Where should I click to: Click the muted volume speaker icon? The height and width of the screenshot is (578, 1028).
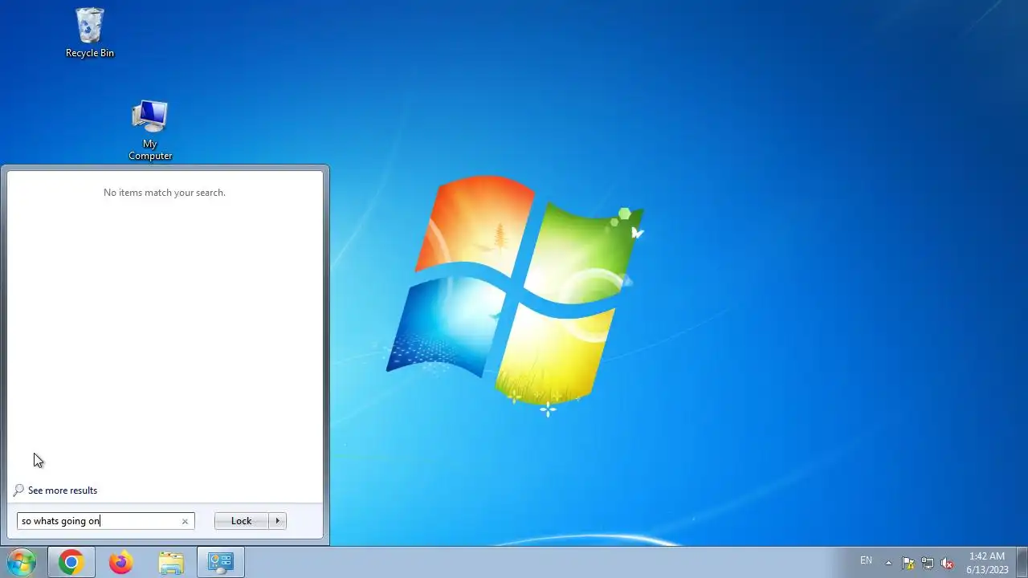[x=947, y=563]
